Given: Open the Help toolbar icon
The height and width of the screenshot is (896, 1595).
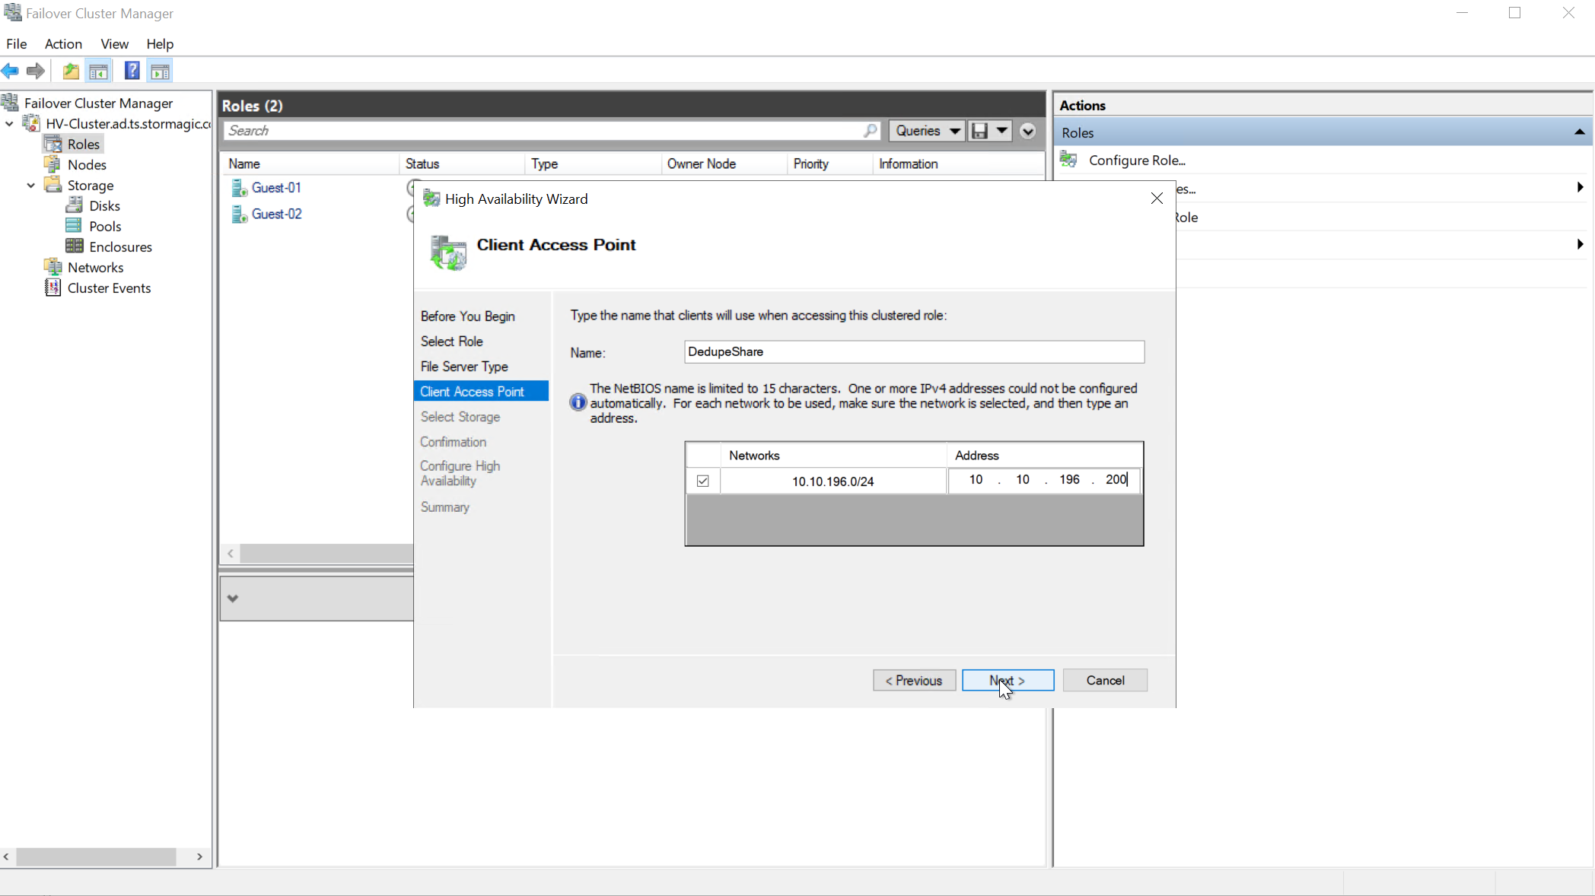Looking at the screenshot, I should (x=132, y=71).
